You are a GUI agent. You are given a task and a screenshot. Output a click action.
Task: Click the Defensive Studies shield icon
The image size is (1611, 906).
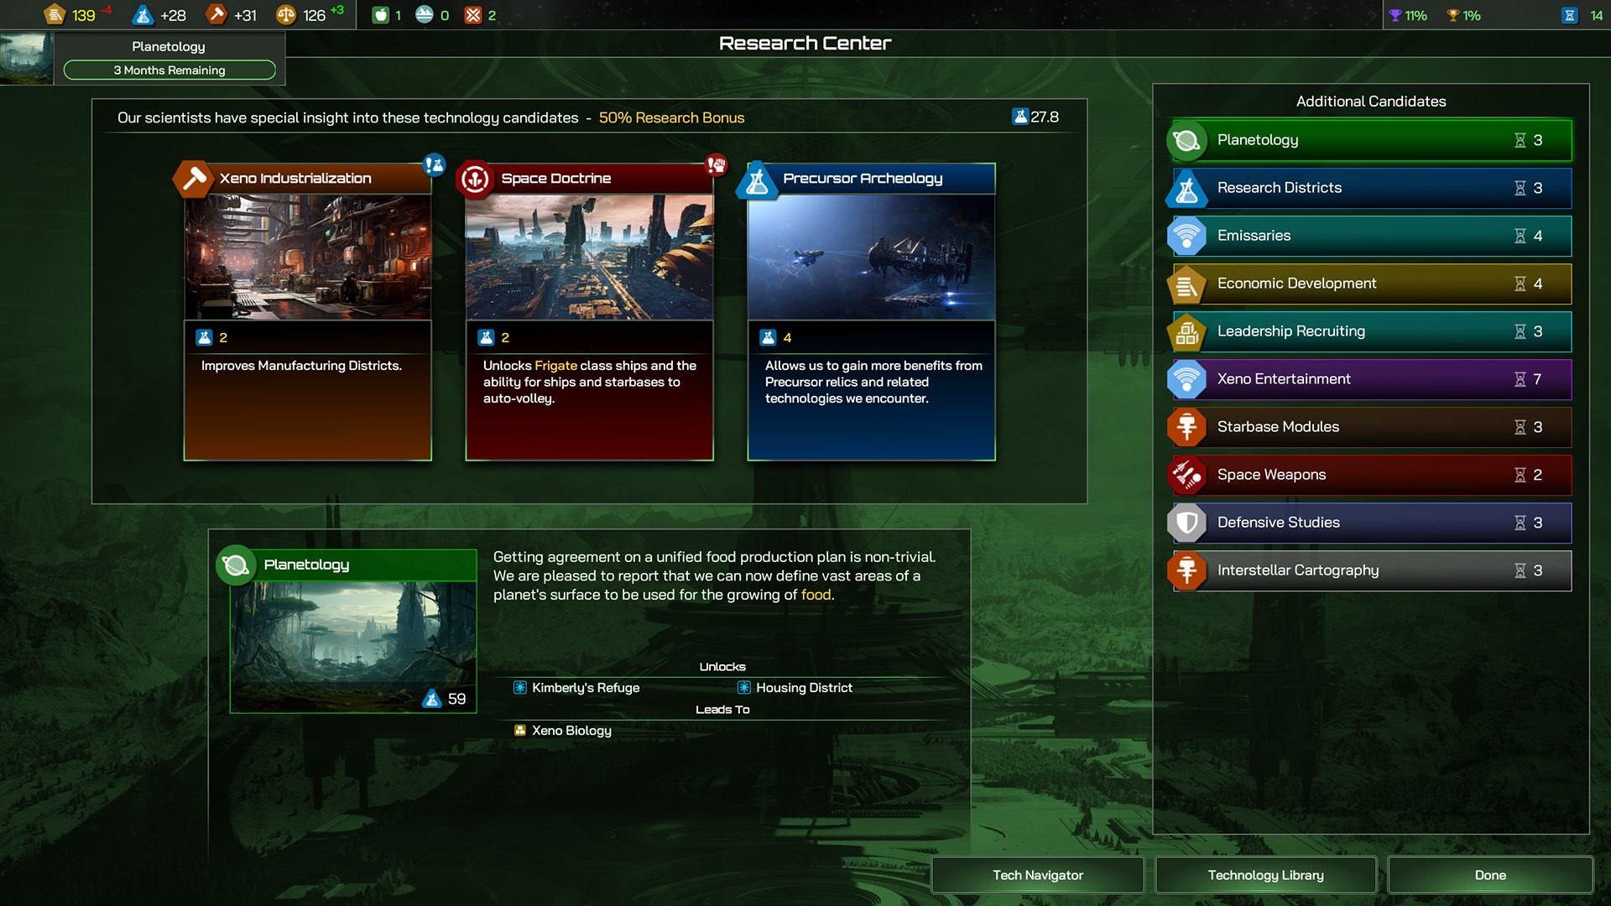pos(1186,523)
